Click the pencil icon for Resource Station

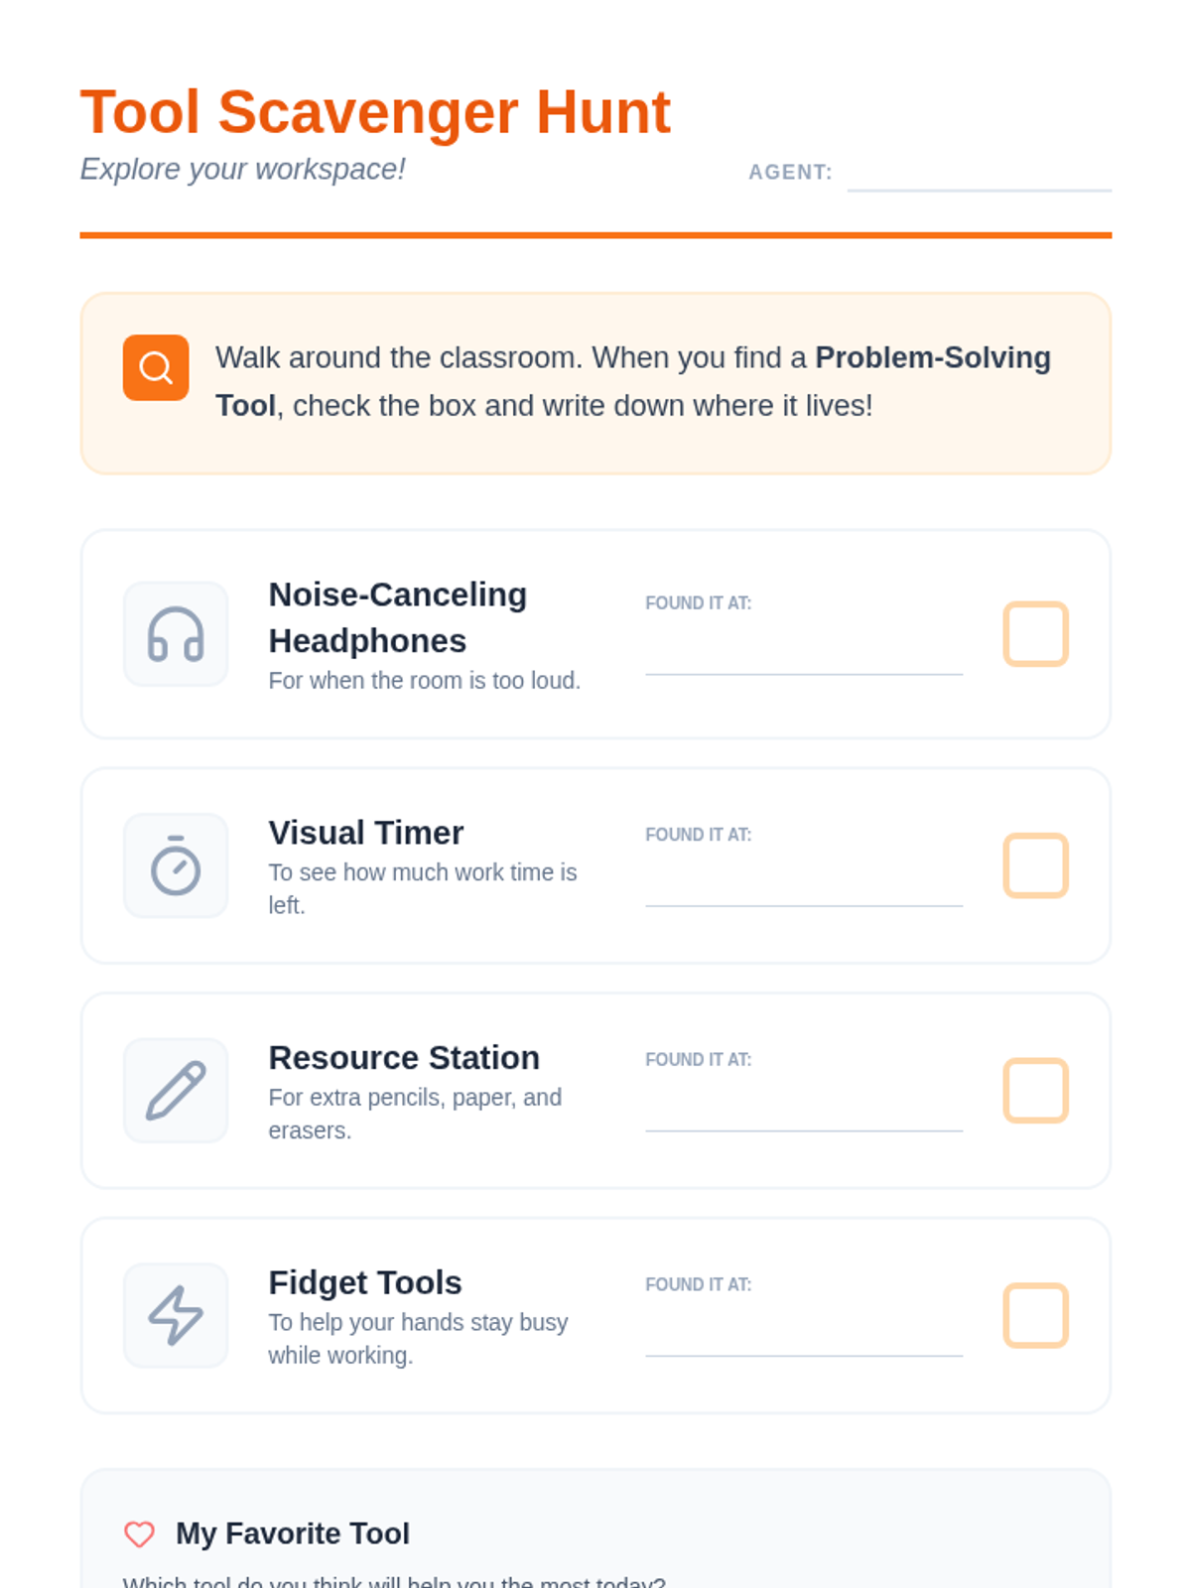tap(176, 1090)
